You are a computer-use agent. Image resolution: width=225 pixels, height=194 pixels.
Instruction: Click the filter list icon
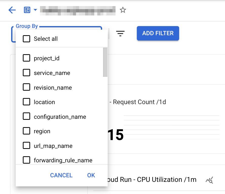pyautogui.click(x=120, y=33)
